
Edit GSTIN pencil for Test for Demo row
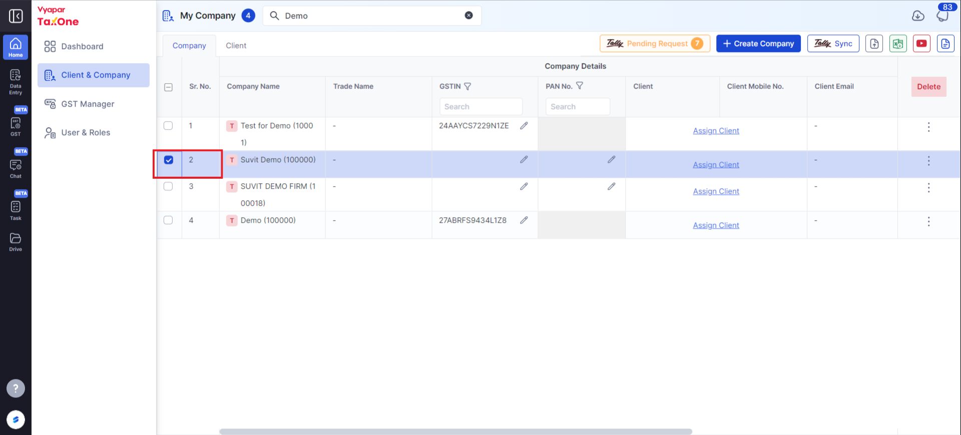pyautogui.click(x=524, y=126)
